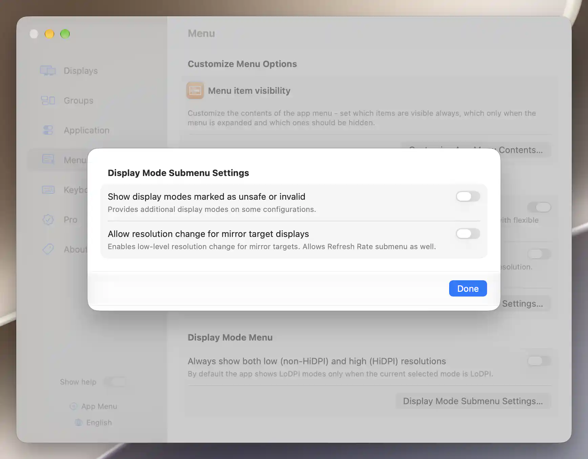The height and width of the screenshot is (459, 588).
Task: Click the Customize Menu Options heading
Action: pyautogui.click(x=242, y=64)
